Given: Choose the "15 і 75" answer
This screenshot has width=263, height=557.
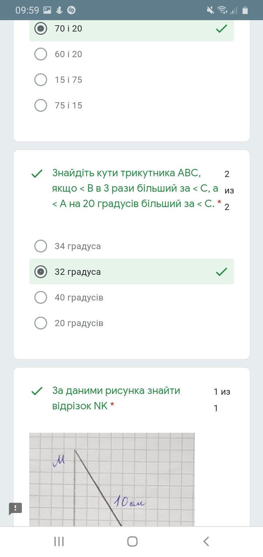Looking at the screenshot, I should coord(131,80).
